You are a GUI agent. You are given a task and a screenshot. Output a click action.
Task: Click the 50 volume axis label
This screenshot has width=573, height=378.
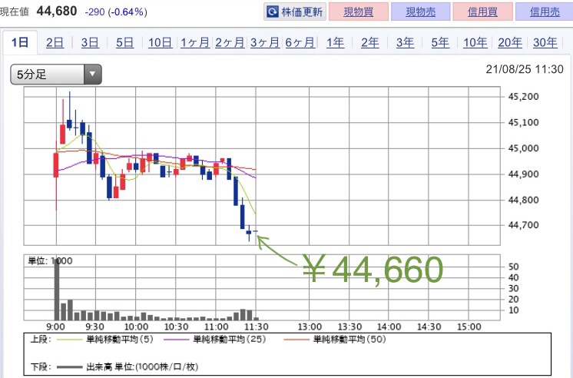(x=513, y=267)
